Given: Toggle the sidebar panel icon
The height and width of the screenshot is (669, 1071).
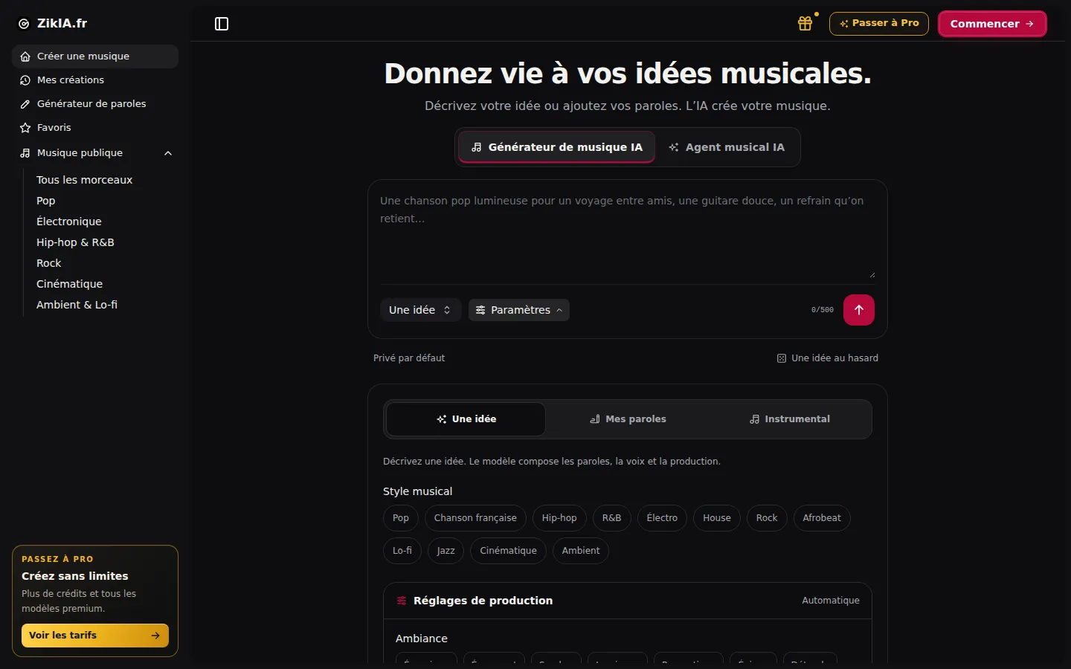Looking at the screenshot, I should [222, 24].
